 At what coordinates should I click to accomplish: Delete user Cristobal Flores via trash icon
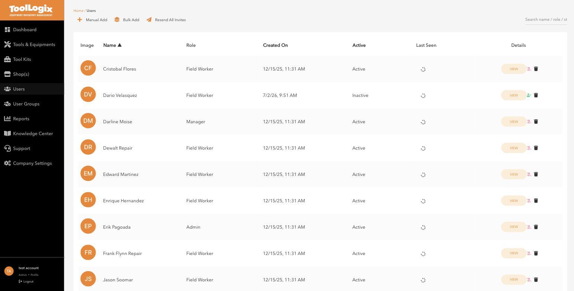click(536, 69)
